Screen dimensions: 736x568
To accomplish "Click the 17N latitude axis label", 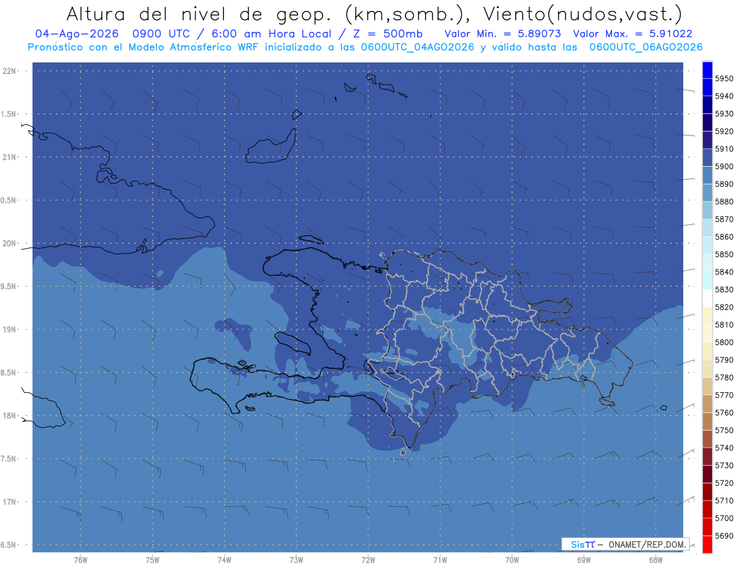I will pos(9,502).
